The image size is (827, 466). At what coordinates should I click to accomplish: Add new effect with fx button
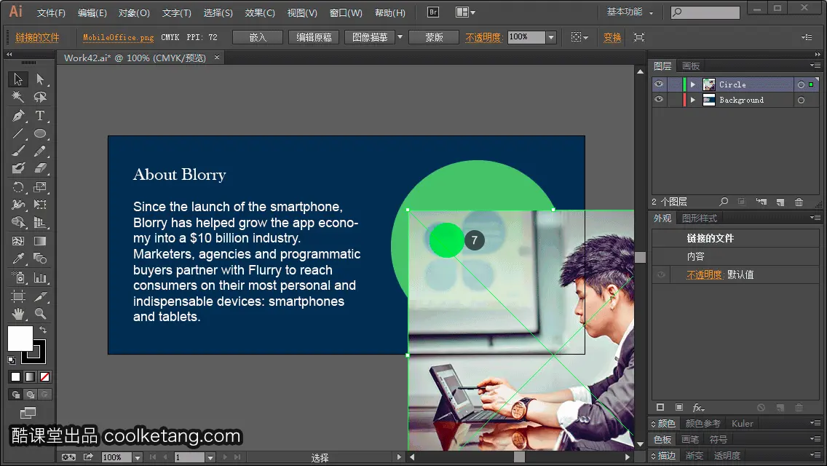[698, 408]
